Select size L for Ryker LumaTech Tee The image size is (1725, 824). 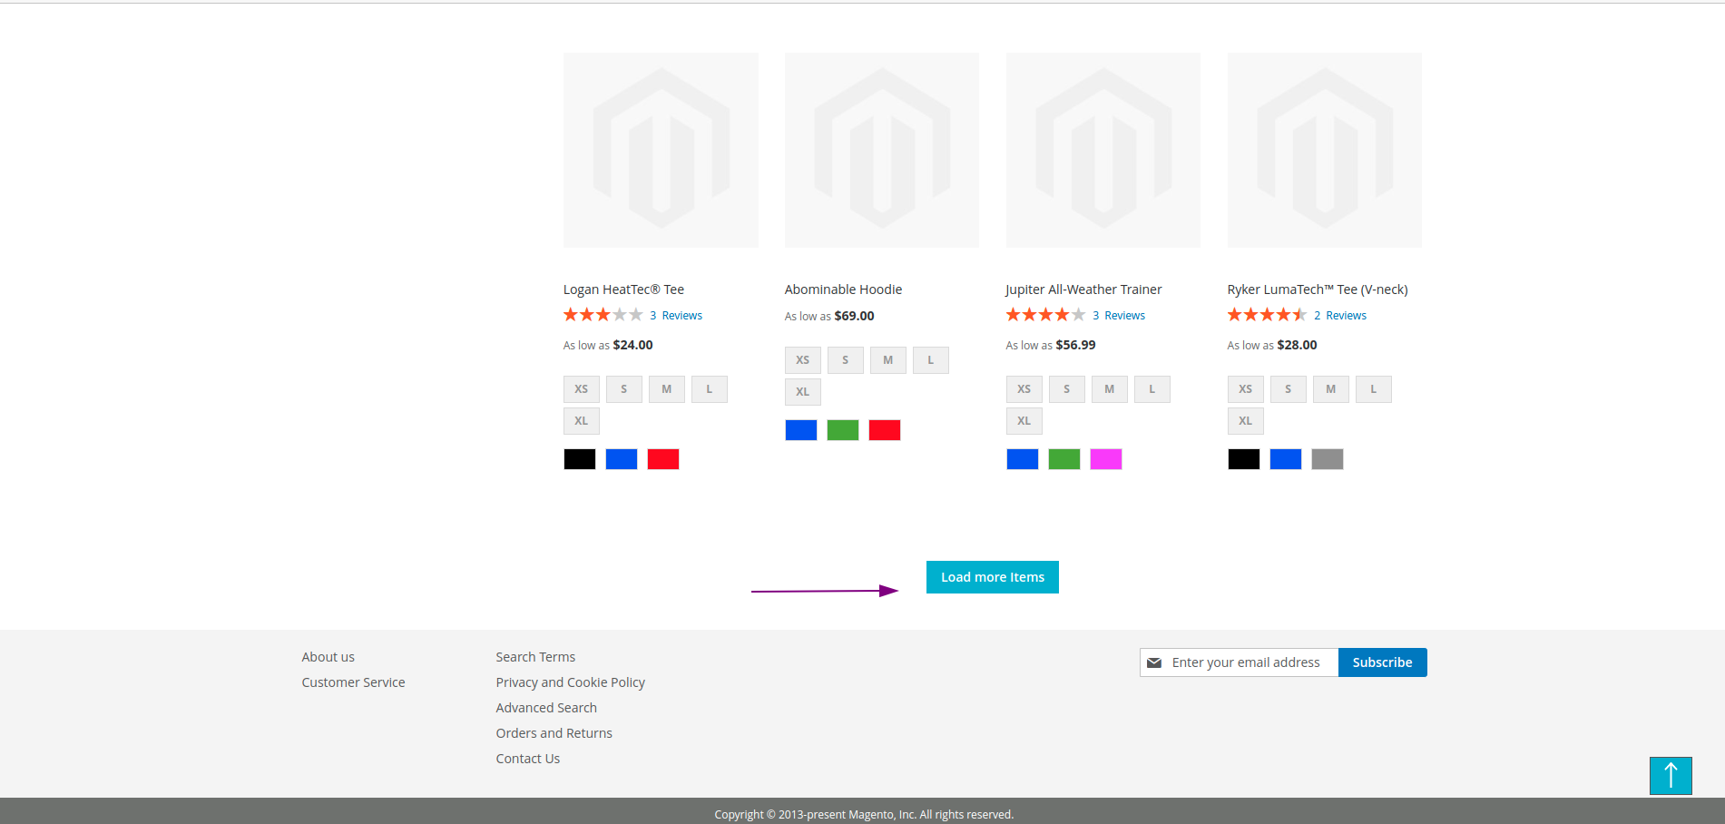point(1374,389)
